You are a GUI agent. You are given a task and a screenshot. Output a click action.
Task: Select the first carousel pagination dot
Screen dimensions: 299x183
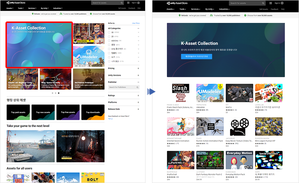[53, 93]
